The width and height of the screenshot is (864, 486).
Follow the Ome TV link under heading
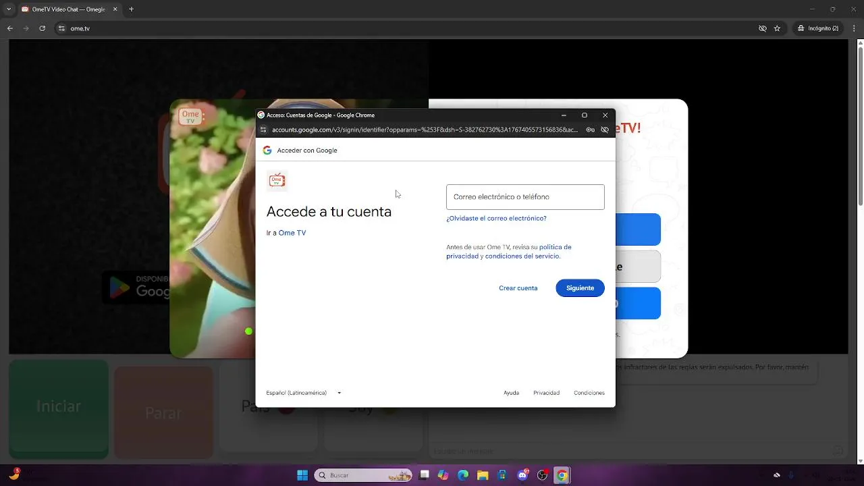point(292,233)
